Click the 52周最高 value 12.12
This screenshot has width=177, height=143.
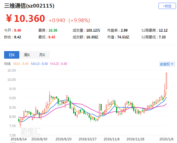(x=163, y=30)
